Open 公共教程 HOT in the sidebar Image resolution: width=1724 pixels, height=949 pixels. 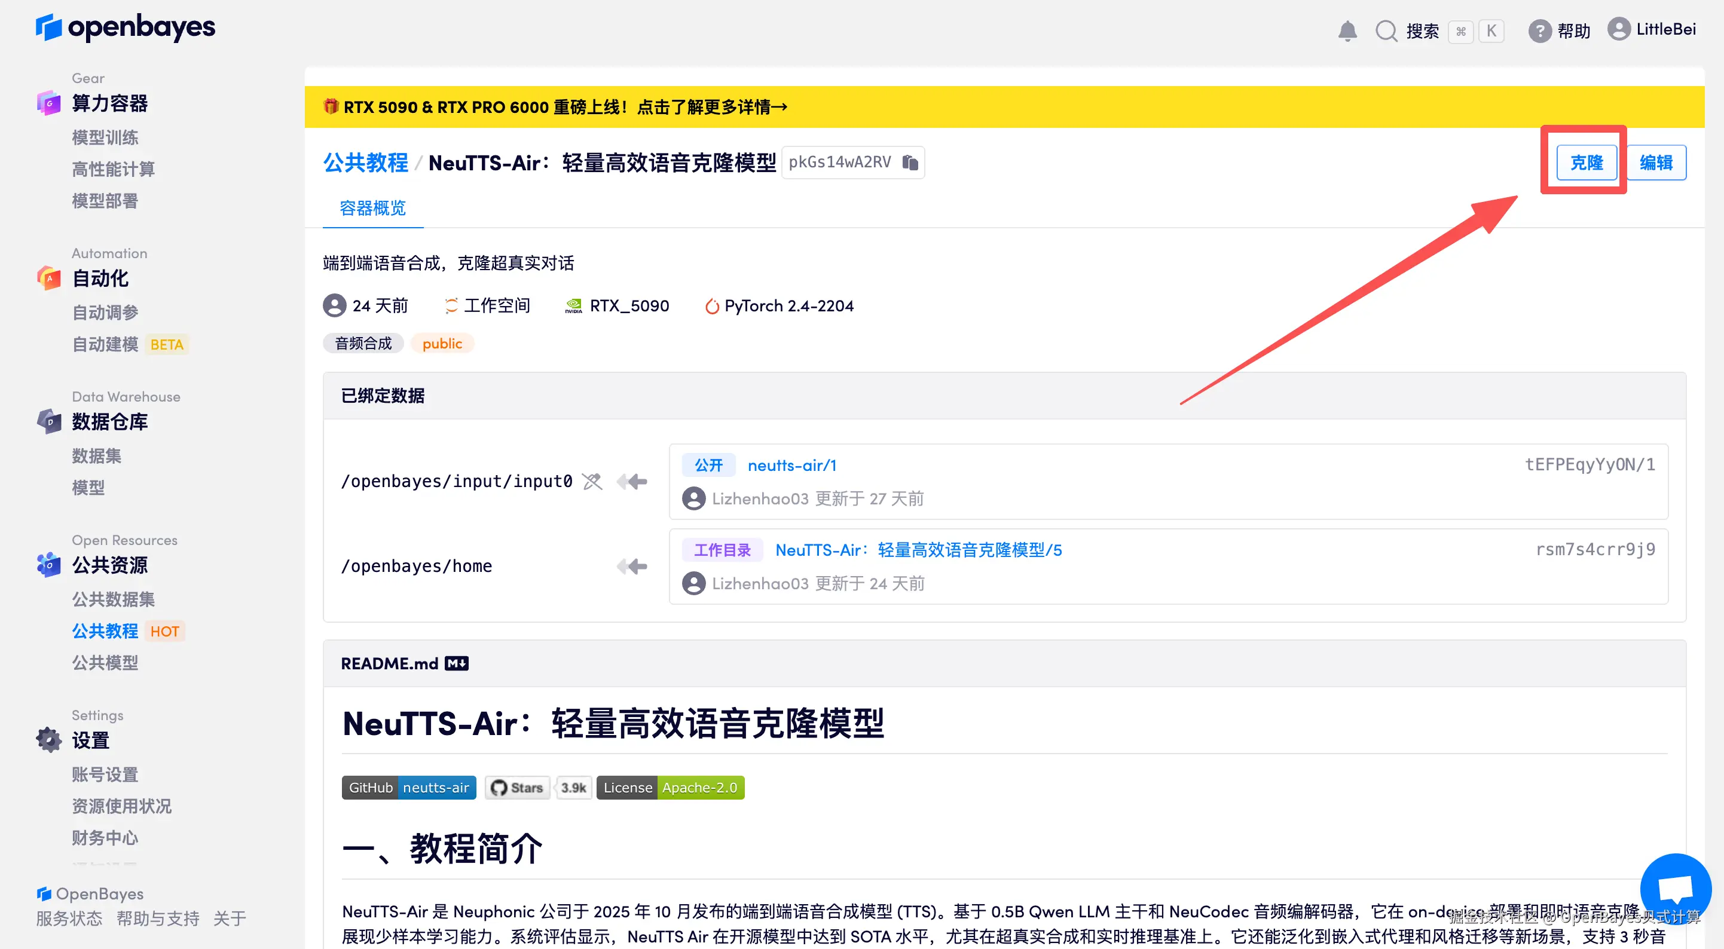105,630
